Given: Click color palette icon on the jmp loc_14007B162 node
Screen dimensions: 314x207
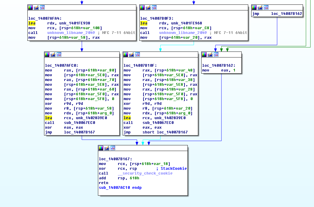Looking at the screenshot, I should click(254, 8).
